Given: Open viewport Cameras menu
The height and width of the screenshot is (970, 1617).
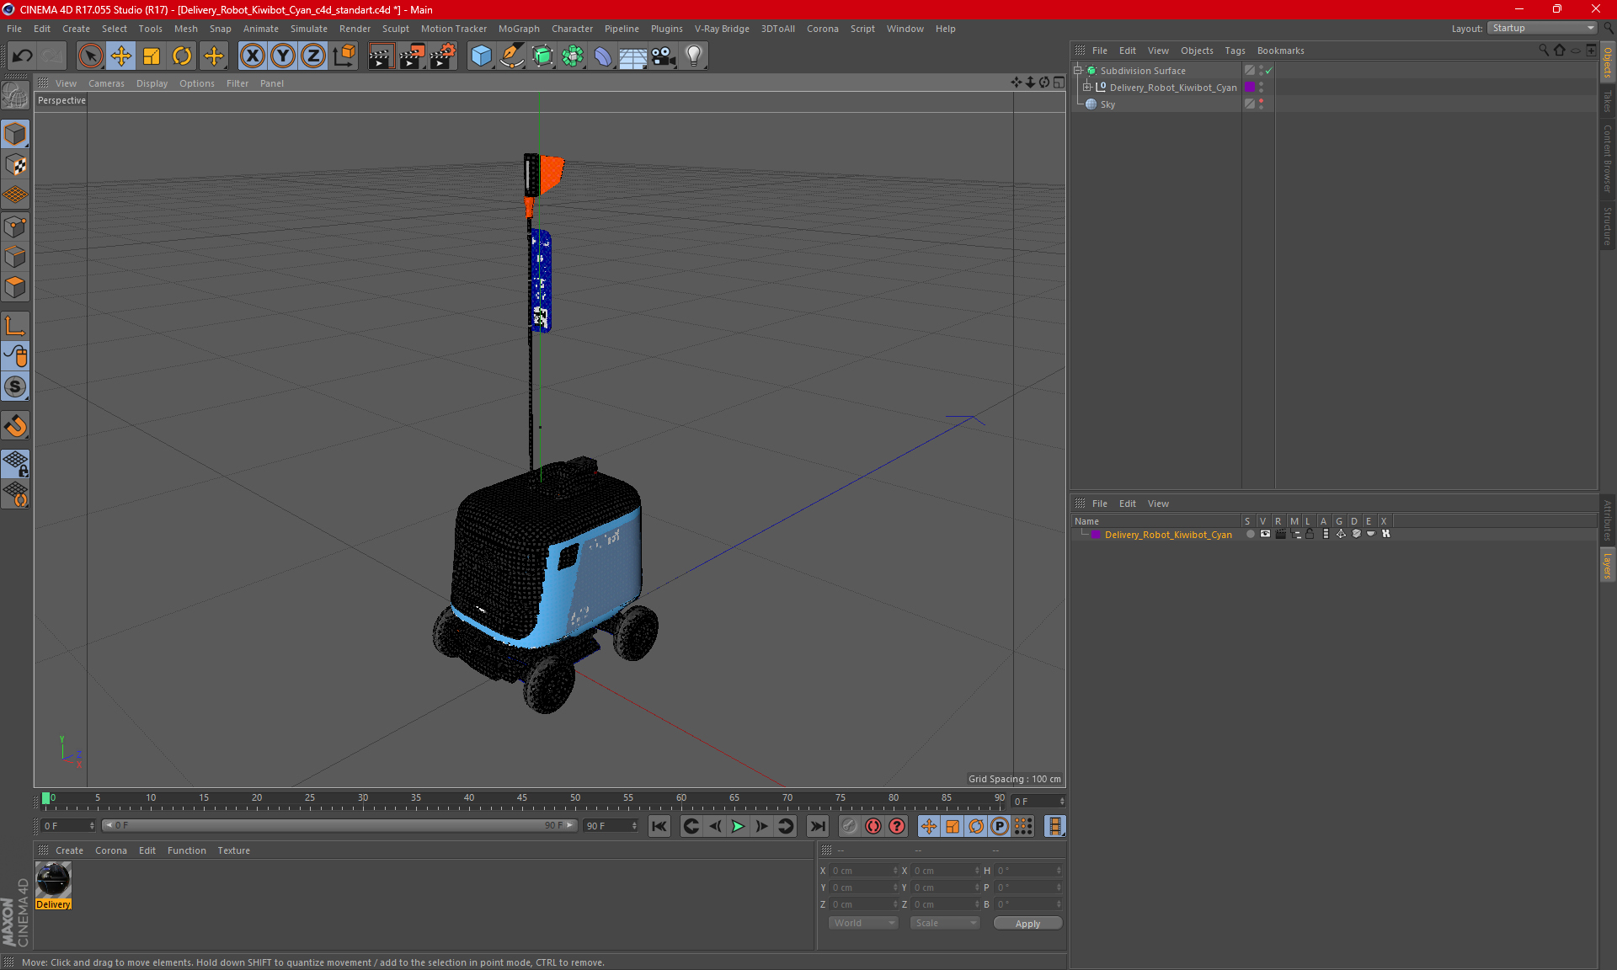Looking at the screenshot, I should (106, 83).
